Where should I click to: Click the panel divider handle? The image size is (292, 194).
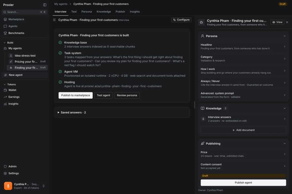(195, 105)
